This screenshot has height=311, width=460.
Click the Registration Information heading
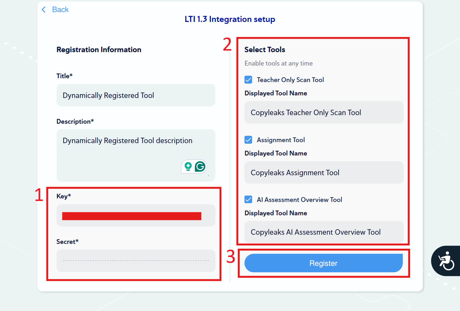[99, 50]
